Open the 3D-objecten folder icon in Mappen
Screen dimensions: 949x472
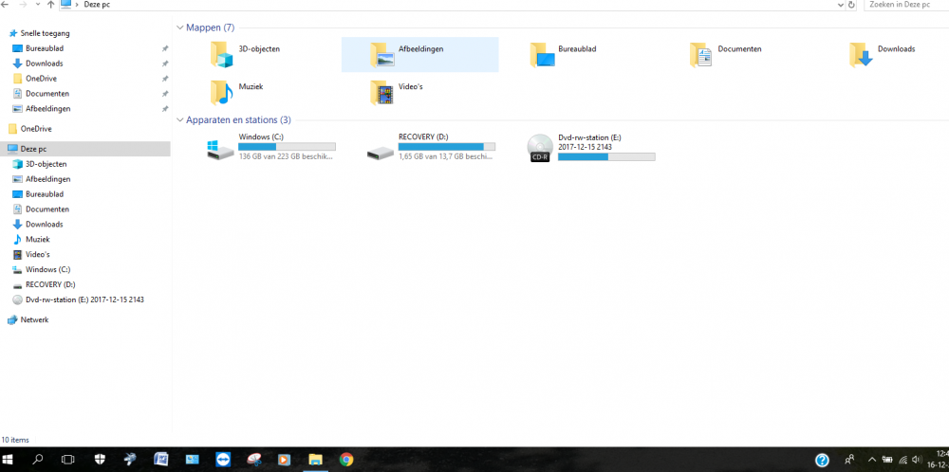pos(222,54)
